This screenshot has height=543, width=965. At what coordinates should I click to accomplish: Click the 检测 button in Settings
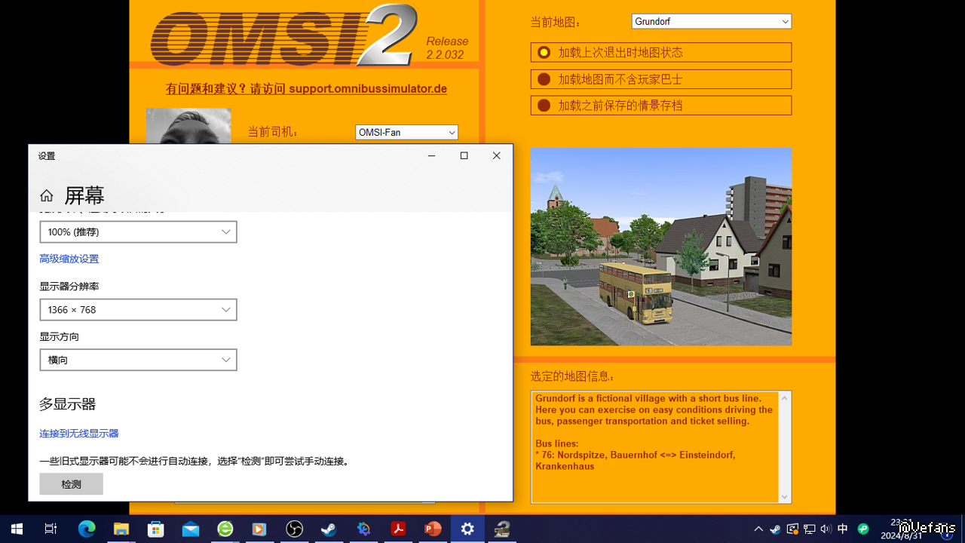(71, 484)
